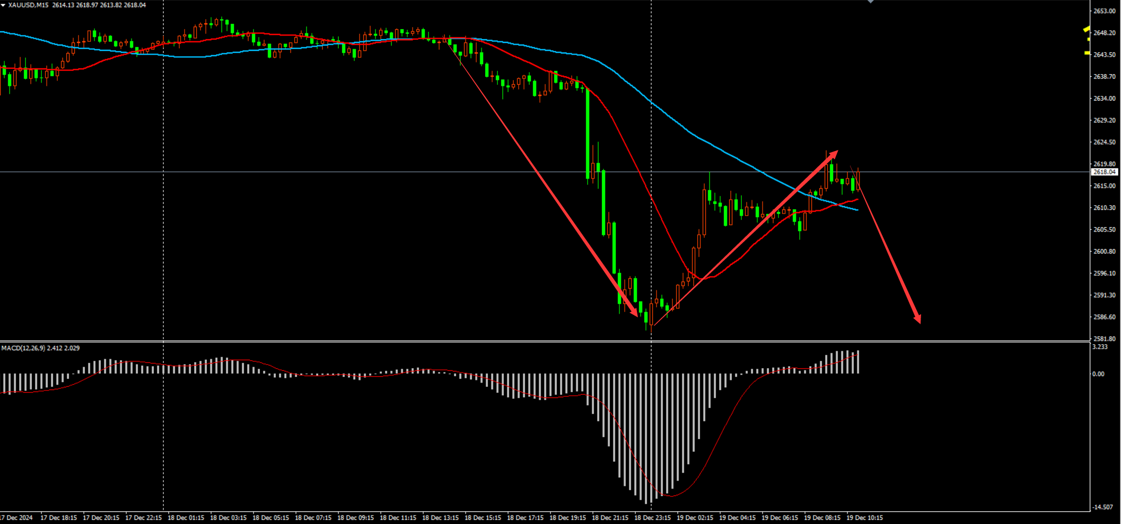
Task: Click the 18 Dec 15:15 time label
Action: 483,518
